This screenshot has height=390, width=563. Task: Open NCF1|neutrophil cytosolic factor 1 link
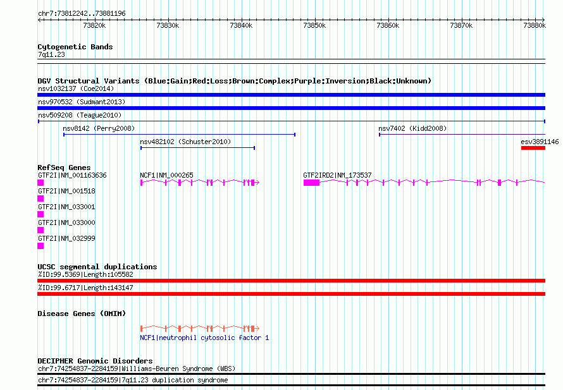click(204, 338)
